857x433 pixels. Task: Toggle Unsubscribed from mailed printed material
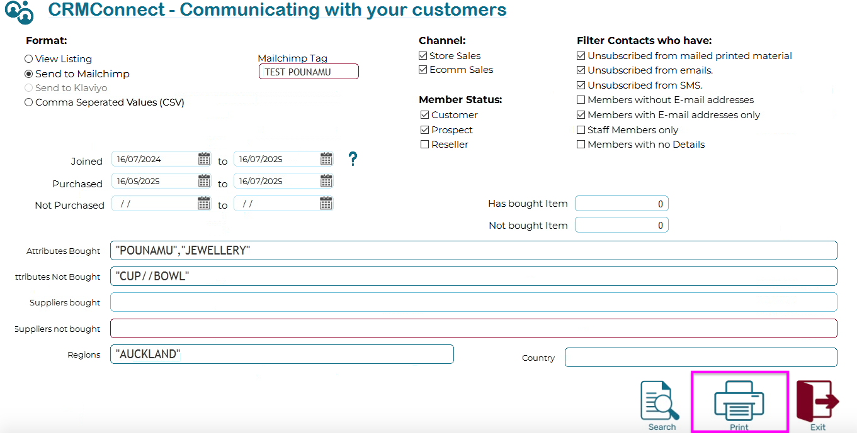click(581, 56)
